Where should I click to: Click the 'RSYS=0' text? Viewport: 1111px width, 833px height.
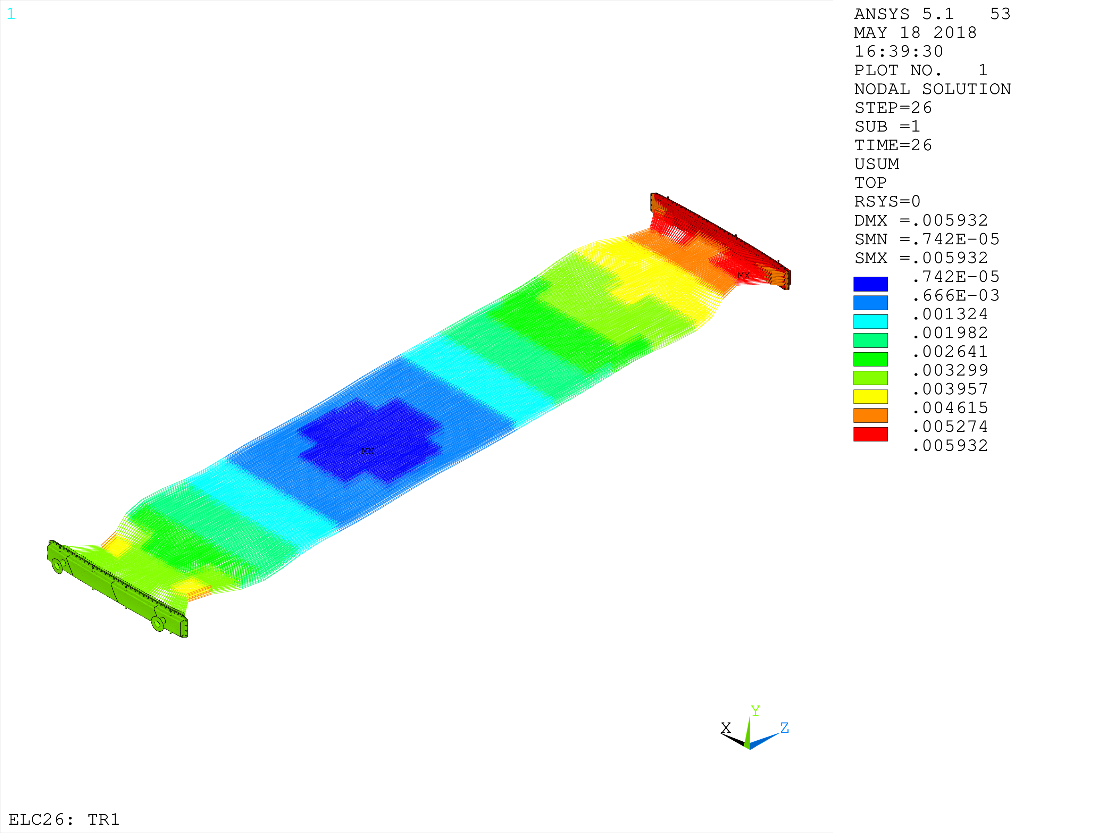click(x=887, y=201)
